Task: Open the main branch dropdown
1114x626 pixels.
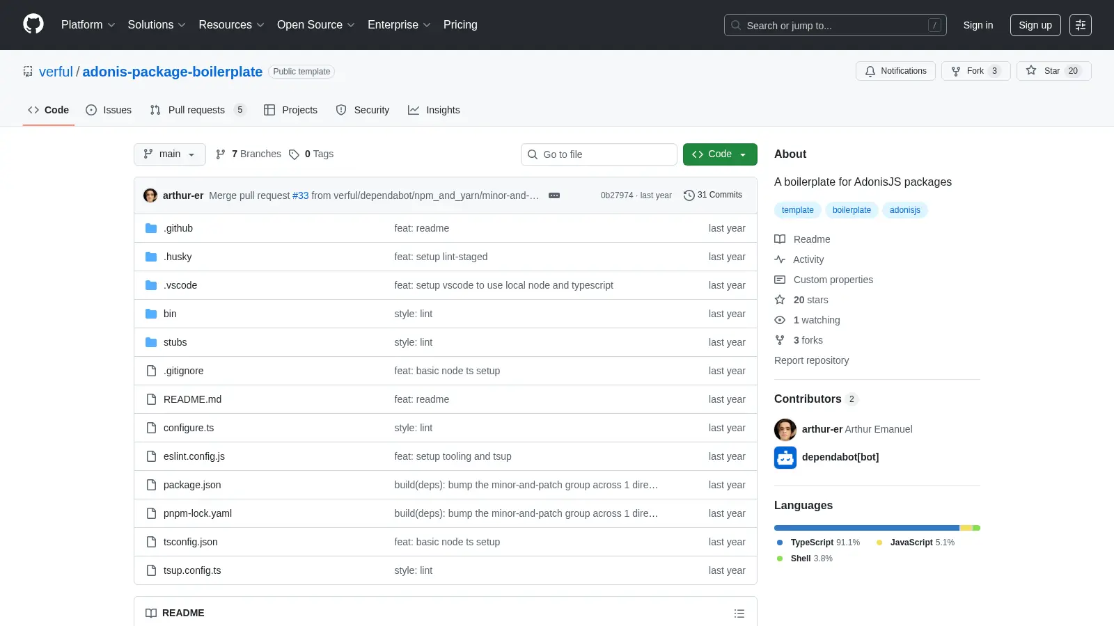Action: 170,154
